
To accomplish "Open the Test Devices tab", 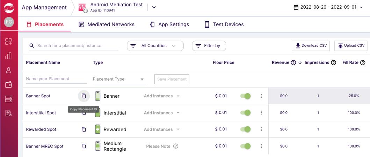I will pyautogui.click(x=224, y=24).
